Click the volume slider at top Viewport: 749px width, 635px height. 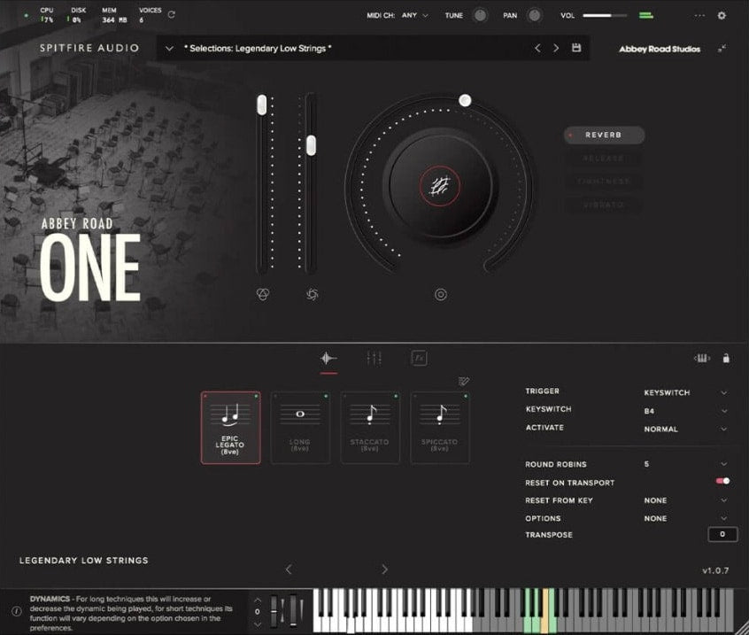tap(603, 15)
